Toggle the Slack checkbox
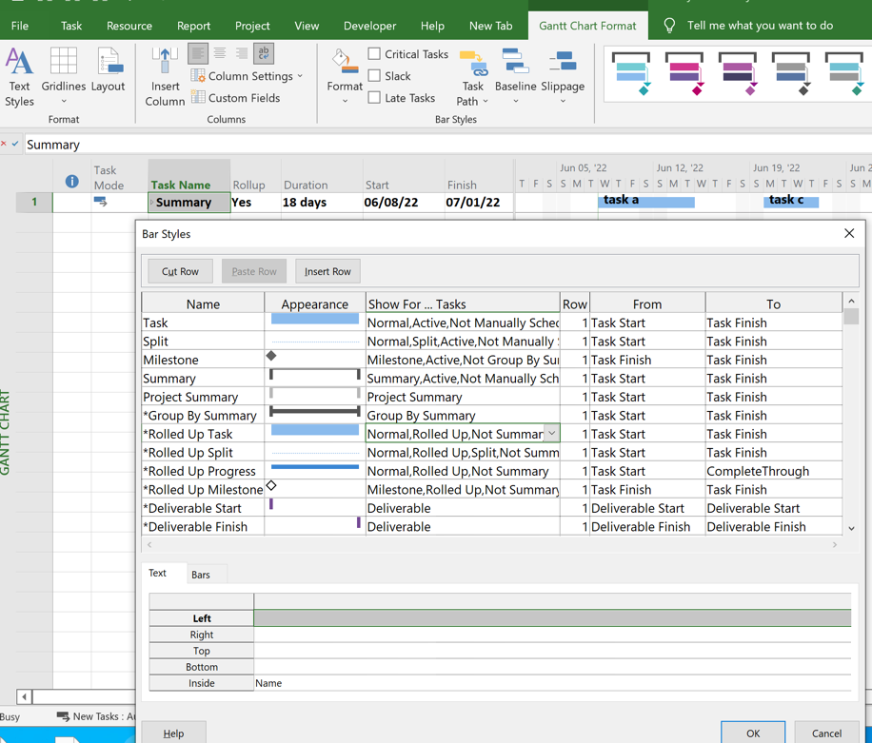This screenshot has height=743, width=872. coord(375,76)
